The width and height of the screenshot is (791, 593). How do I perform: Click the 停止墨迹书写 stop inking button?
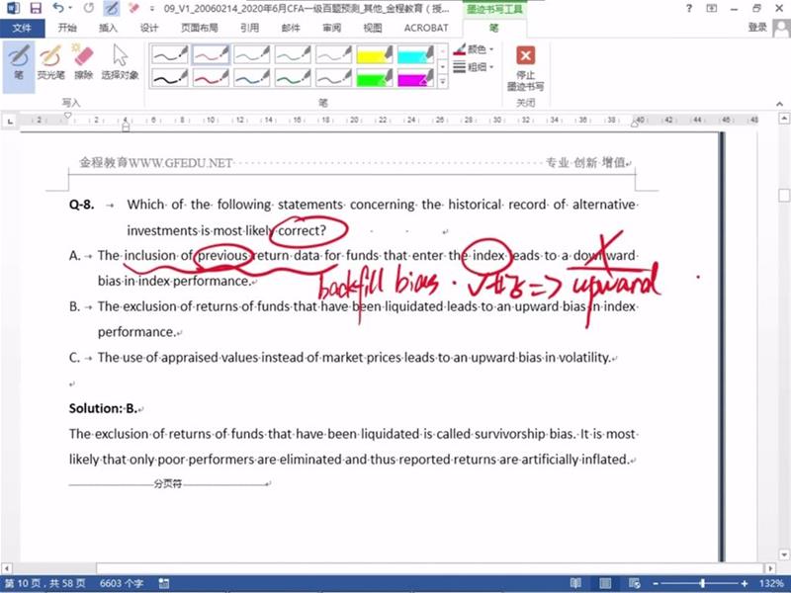point(525,67)
